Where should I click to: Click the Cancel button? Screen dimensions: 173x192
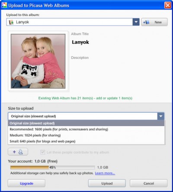pyautogui.click(x=149, y=183)
